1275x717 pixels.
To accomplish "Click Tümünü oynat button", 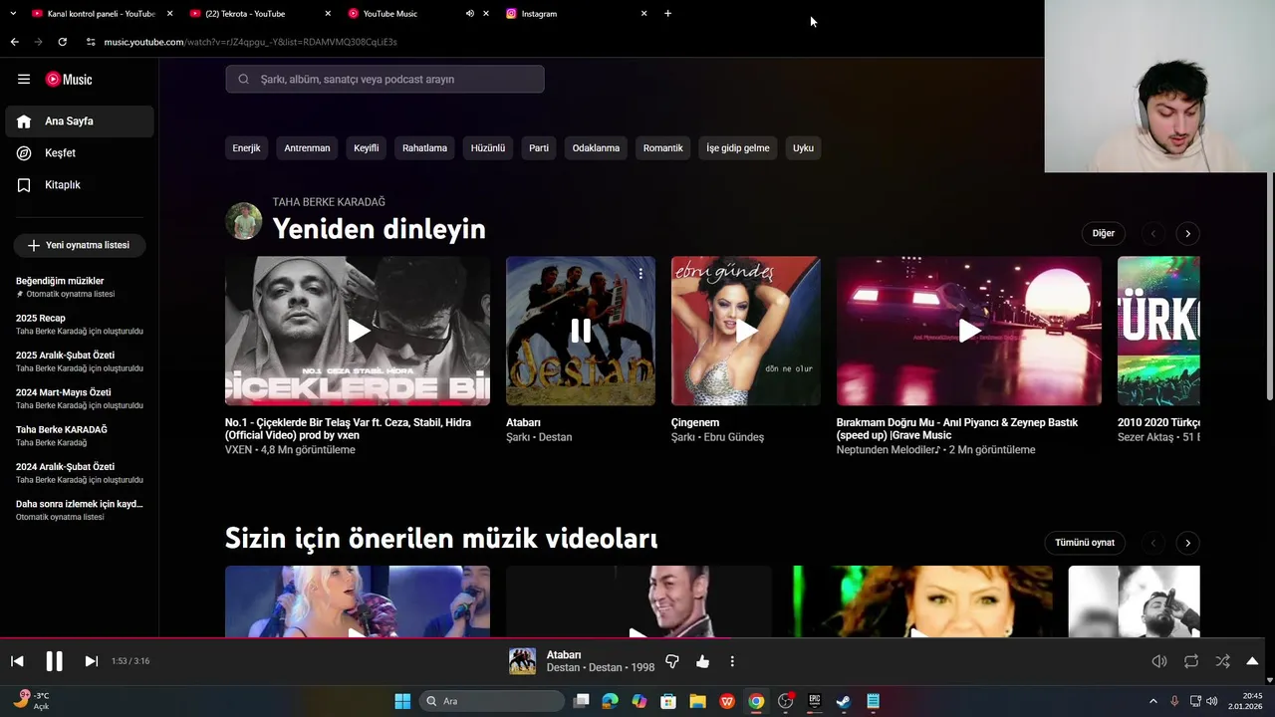I will (x=1085, y=543).
